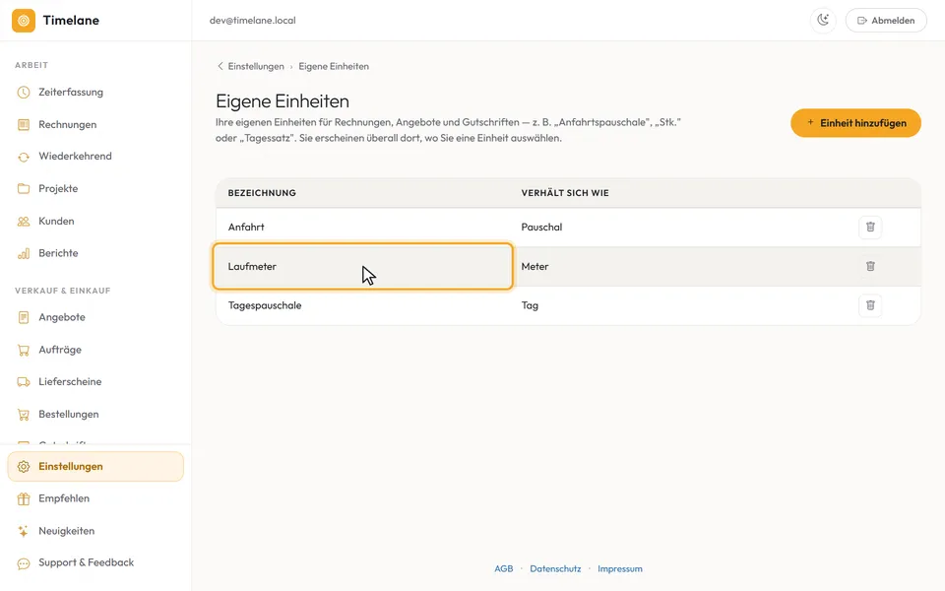
Task: Open the Impressum footer link
Action: click(x=620, y=568)
